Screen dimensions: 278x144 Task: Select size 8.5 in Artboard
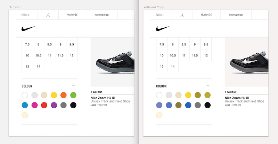click(49, 44)
